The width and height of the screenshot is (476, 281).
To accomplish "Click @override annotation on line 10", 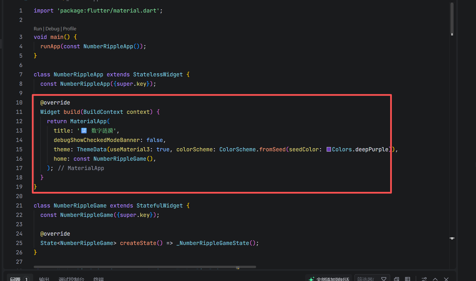I will point(55,102).
